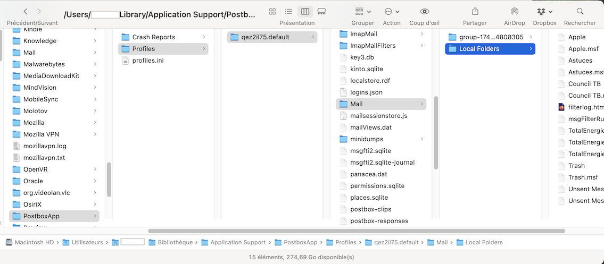Select the Profiles folder
This screenshot has width=604, height=264.
coord(163,49)
